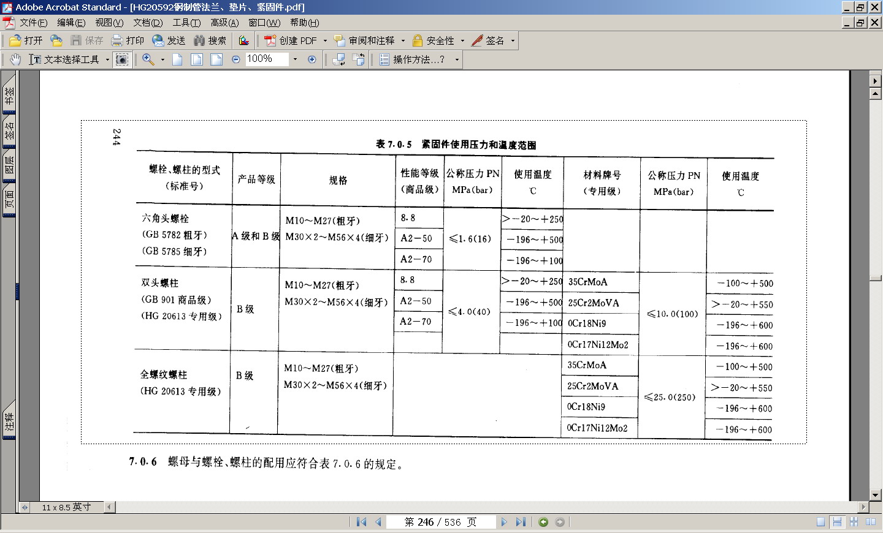Open the Signatures (签名) side tab
The height and width of the screenshot is (533, 883).
pyautogui.click(x=9, y=132)
